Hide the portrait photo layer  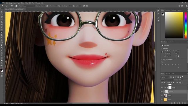[162, 96]
